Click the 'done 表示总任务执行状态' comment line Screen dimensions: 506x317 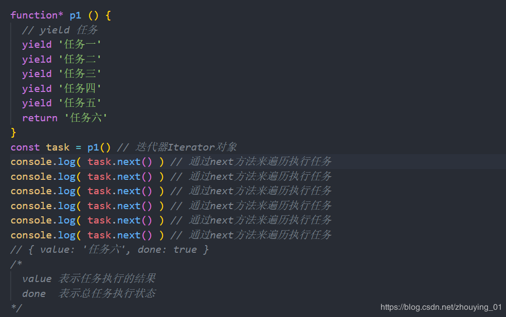tap(88, 293)
